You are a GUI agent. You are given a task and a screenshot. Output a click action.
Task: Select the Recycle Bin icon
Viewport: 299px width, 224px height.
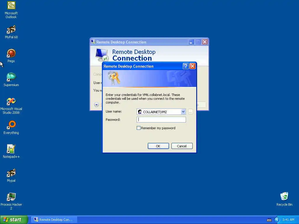tap(284, 199)
